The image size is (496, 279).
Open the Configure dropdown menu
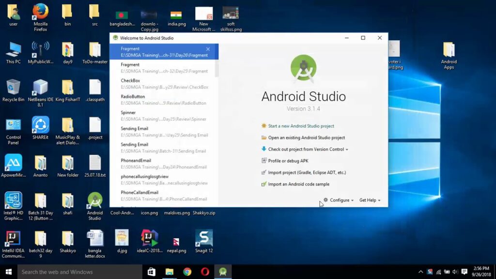[x=341, y=200]
